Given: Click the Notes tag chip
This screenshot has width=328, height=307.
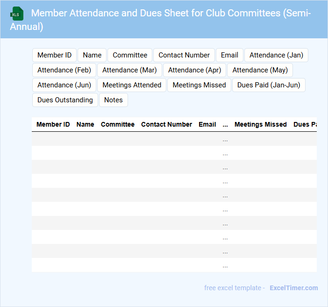Looking at the screenshot, I should tap(114, 100).
